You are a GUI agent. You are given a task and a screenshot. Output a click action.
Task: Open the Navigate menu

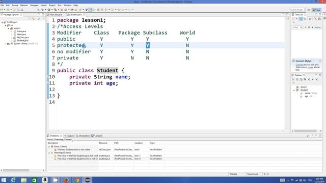(x=34, y=5)
